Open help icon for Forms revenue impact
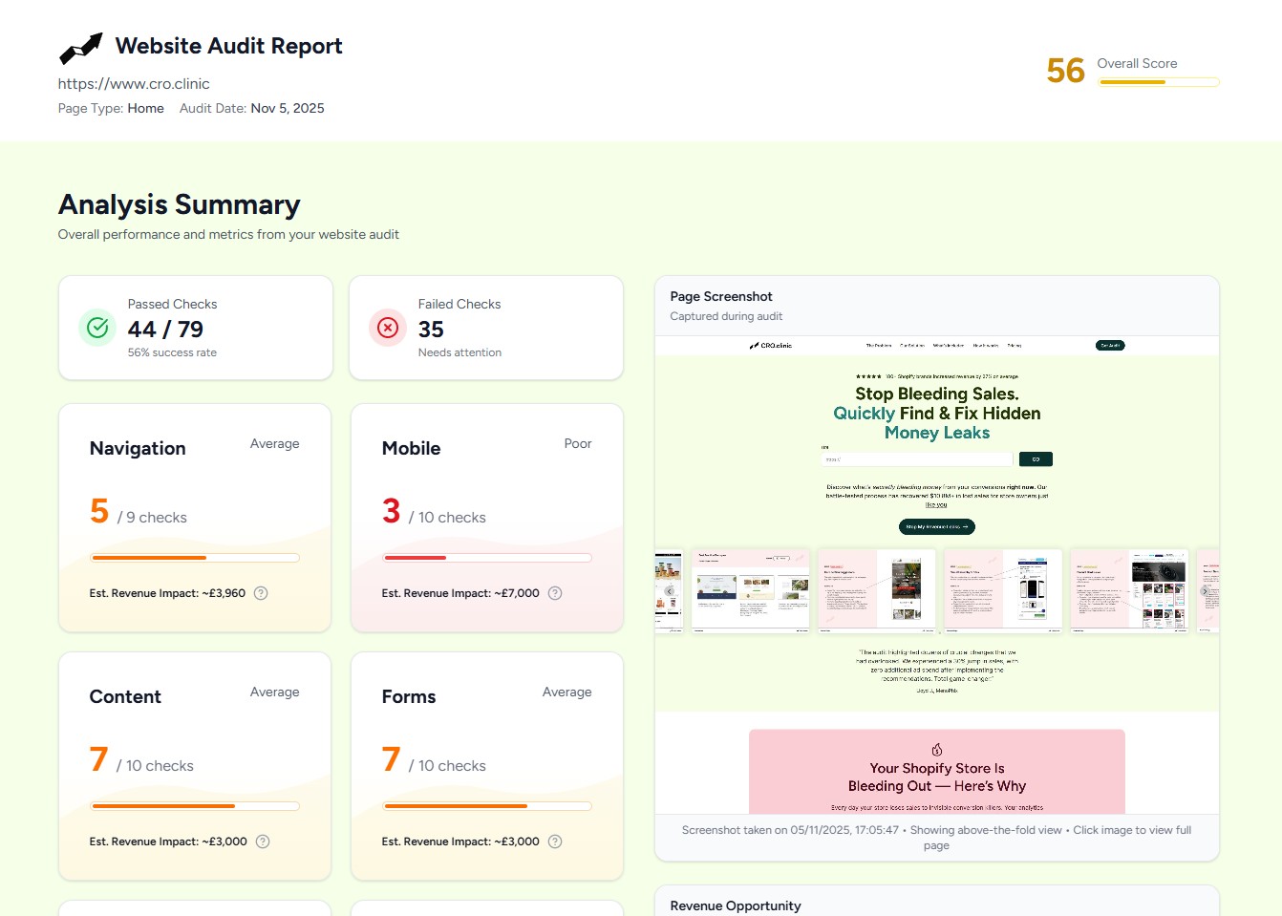 (x=555, y=841)
